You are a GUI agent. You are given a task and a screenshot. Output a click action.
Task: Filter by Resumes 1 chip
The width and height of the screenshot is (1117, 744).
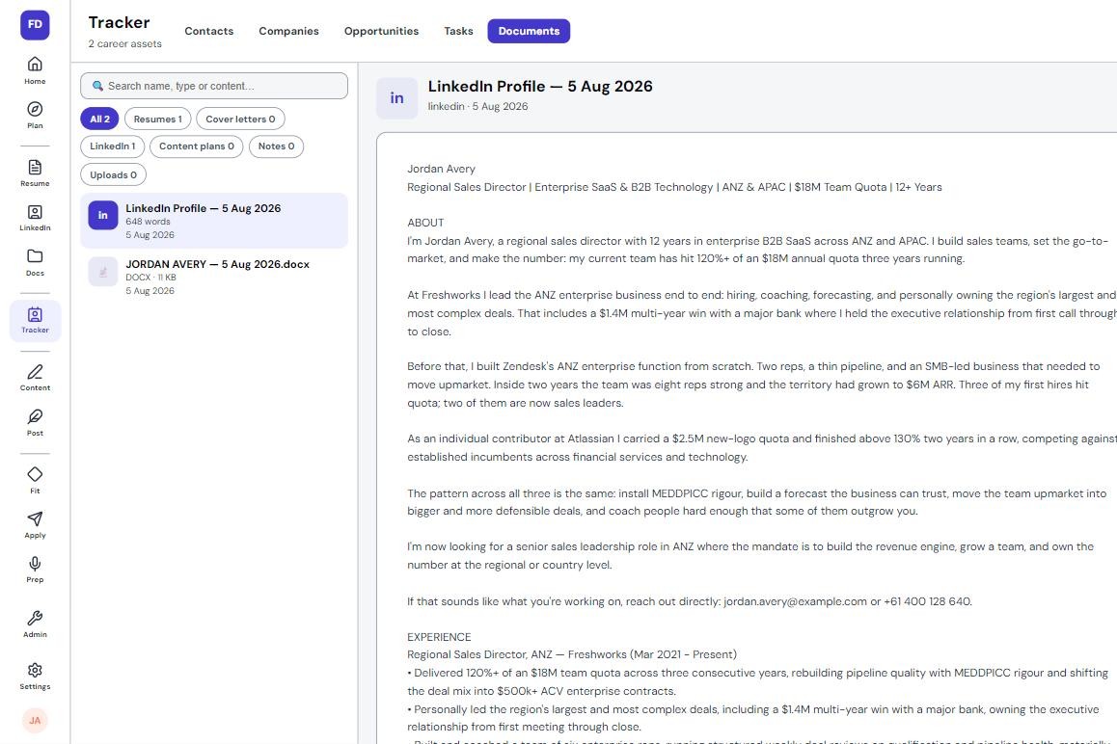157,119
